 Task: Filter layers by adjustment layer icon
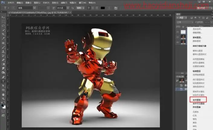pyautogui.click(x=195, y=18)
